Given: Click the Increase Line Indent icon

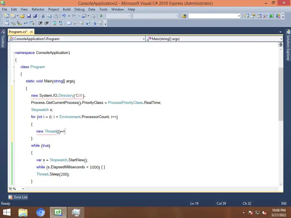Looking at the screenshot, I should pyautogui.click(x=46, y=23).
